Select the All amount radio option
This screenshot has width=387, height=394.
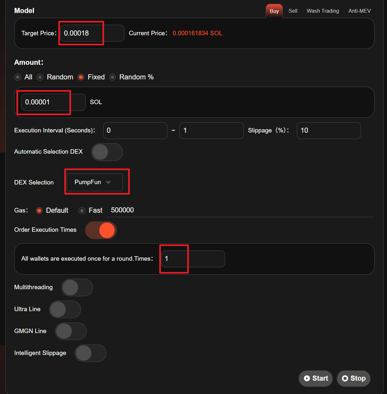(18, 77)
